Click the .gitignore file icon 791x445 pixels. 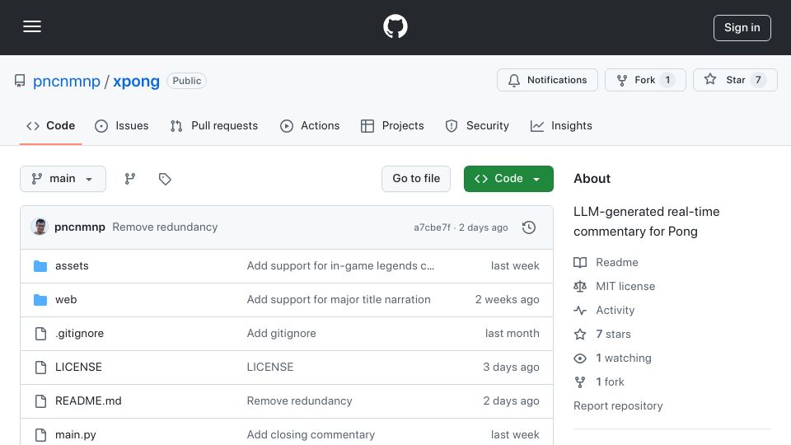pos(40,334)
